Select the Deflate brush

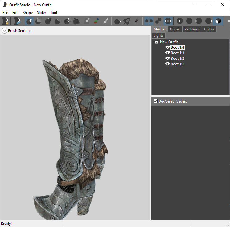(57, 21)
